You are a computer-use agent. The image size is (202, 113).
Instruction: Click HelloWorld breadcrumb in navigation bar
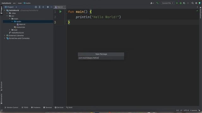6,3
